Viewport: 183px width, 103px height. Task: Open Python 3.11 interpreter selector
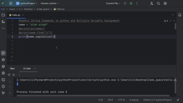pyautogui.click(x=158, y=100)
